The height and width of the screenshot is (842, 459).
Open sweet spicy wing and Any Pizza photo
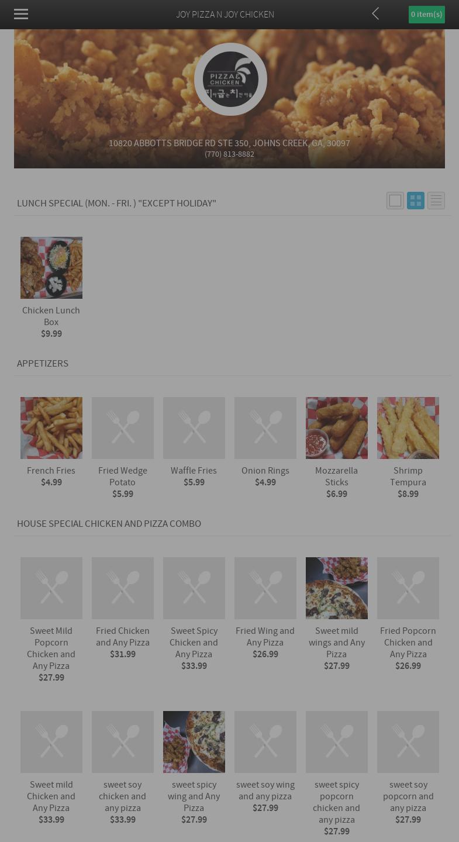tap(194, 742)
